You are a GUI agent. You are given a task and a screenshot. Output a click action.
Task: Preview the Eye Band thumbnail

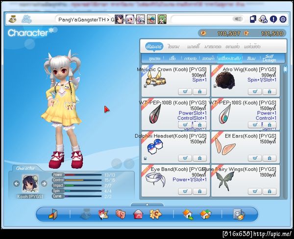(x=156, y=180)
